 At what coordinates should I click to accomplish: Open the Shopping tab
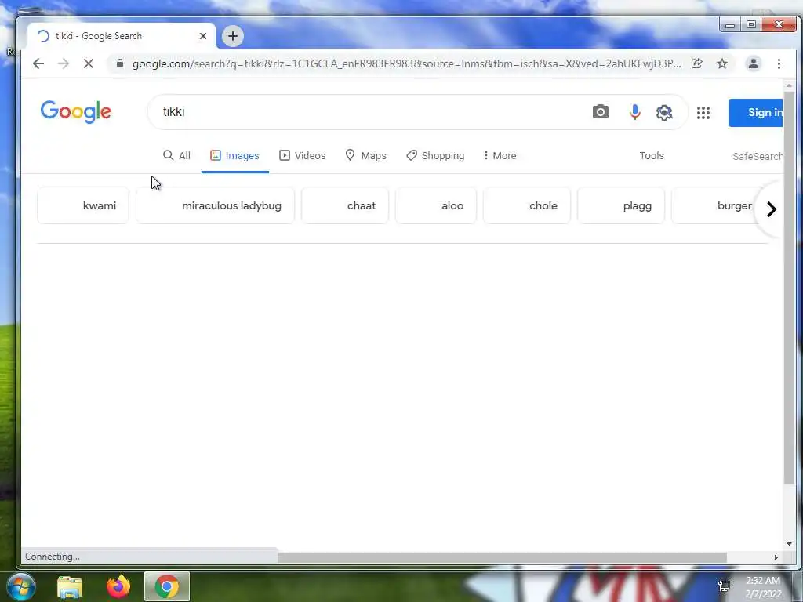tap(435, 156)
